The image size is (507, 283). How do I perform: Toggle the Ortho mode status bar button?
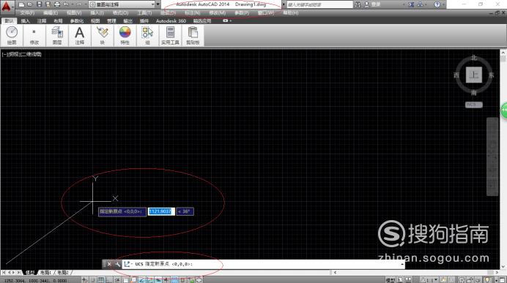109,280
